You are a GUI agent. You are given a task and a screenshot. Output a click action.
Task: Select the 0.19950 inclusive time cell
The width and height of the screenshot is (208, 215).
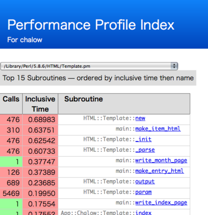tap(40, 194)
